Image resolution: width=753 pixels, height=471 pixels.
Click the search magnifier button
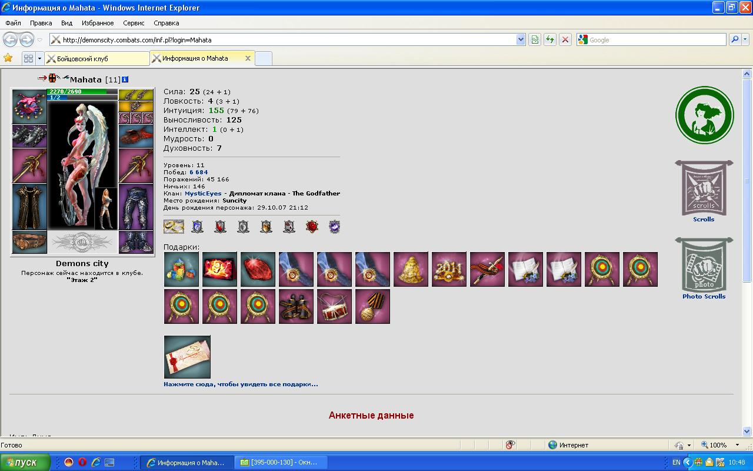[x=735, y=39]
